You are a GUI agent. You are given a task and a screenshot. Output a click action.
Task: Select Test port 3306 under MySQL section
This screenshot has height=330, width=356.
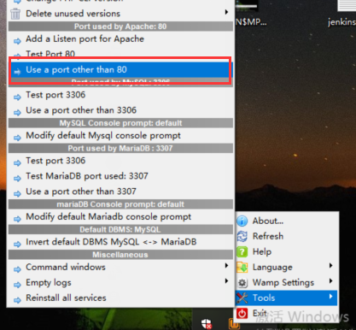coord(120,95)
